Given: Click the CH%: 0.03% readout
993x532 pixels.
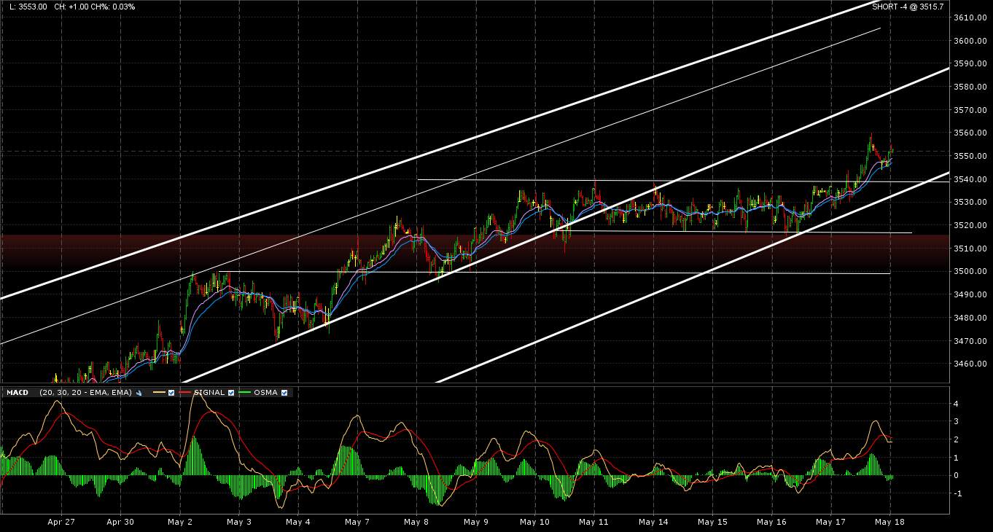Looking at the screenshot, I should (x=113, y=7).
